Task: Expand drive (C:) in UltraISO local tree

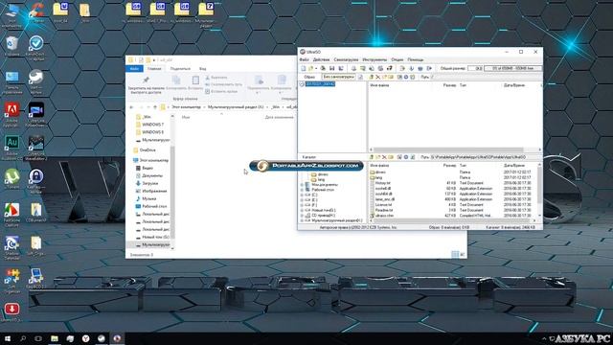Action: pos(302,195)
